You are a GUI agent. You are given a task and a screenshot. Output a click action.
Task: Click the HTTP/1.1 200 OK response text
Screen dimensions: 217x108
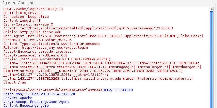118,90
